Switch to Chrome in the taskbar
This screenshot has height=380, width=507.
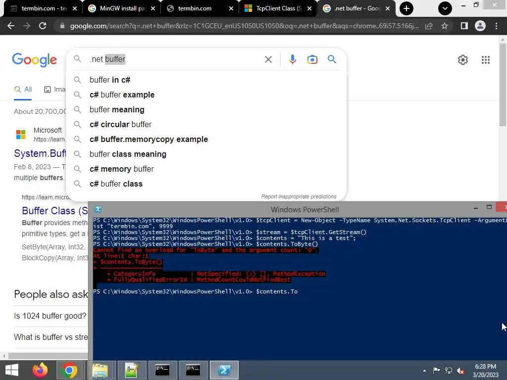coord(69,370)
